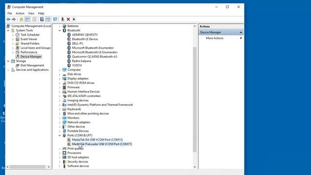This screenshot has height=175, width=311.
Task: Collapse the Device Manager actions section
Action: [x=241, y=32]
